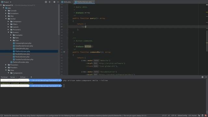Open YandexFormScreen.php file

[24, 59]
